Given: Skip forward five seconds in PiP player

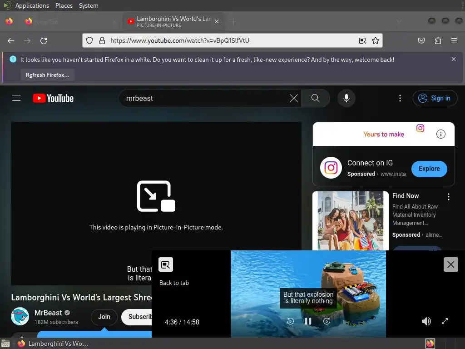Looking at the screenshot, I should point(326,321).
